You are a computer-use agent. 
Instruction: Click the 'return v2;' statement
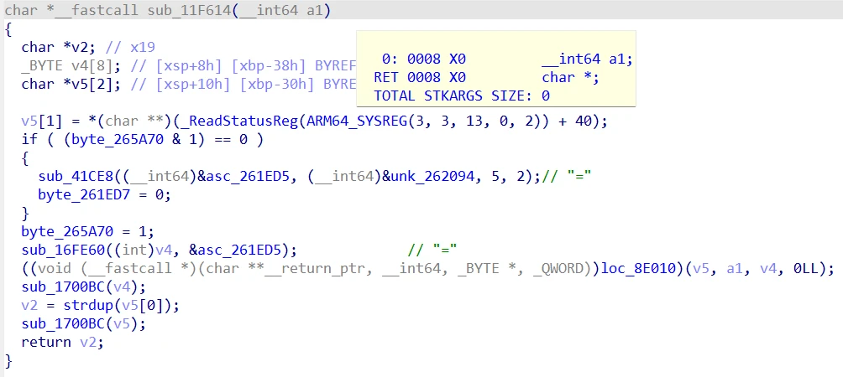[x=62, y=342]
